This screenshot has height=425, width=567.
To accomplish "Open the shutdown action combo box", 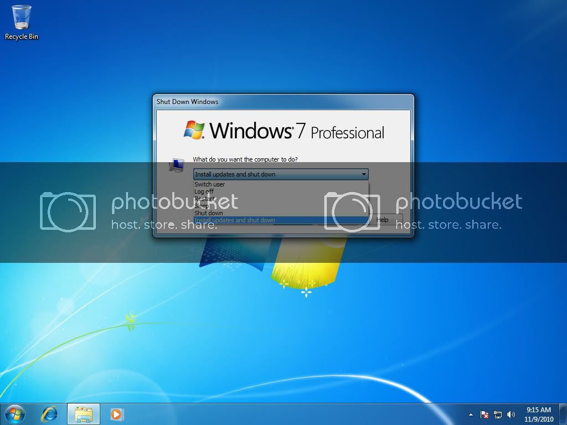I will pos(281,174).
